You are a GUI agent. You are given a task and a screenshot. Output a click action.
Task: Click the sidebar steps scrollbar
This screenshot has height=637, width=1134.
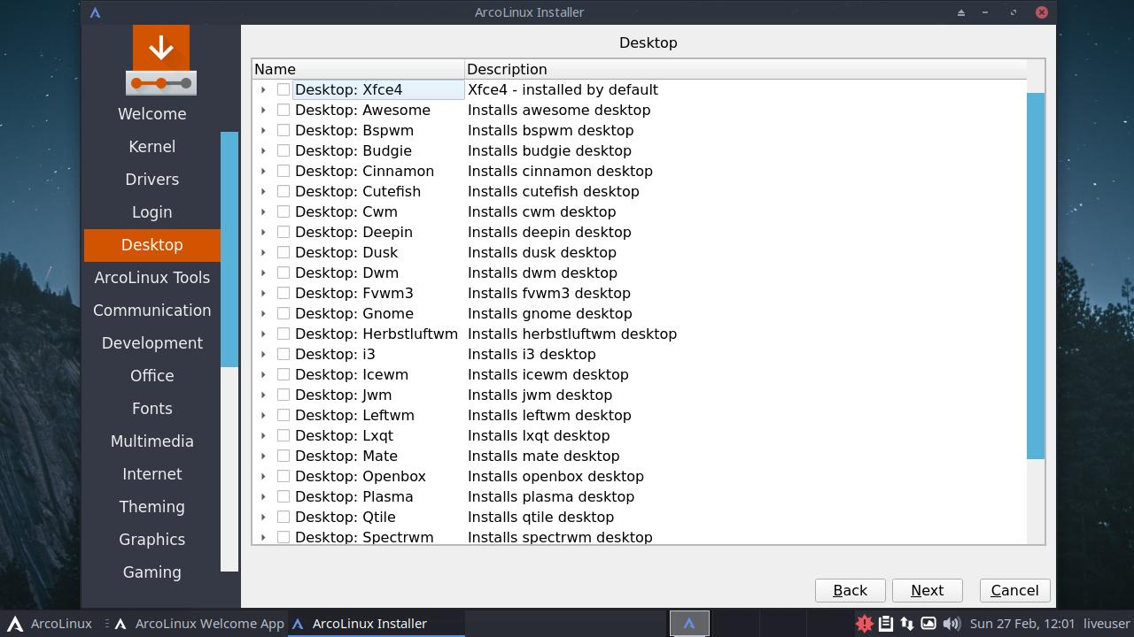pyautogui.click(x=229, y=249)
